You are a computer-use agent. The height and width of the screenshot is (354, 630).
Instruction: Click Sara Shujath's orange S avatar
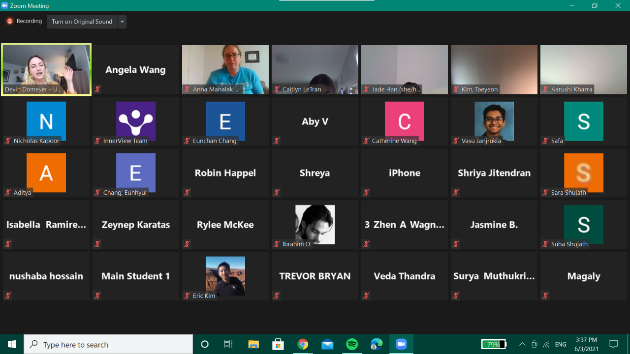coord(584,173)
